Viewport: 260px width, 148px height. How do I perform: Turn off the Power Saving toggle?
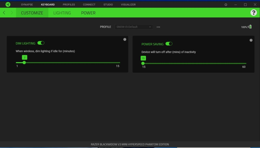click(169, 44)
